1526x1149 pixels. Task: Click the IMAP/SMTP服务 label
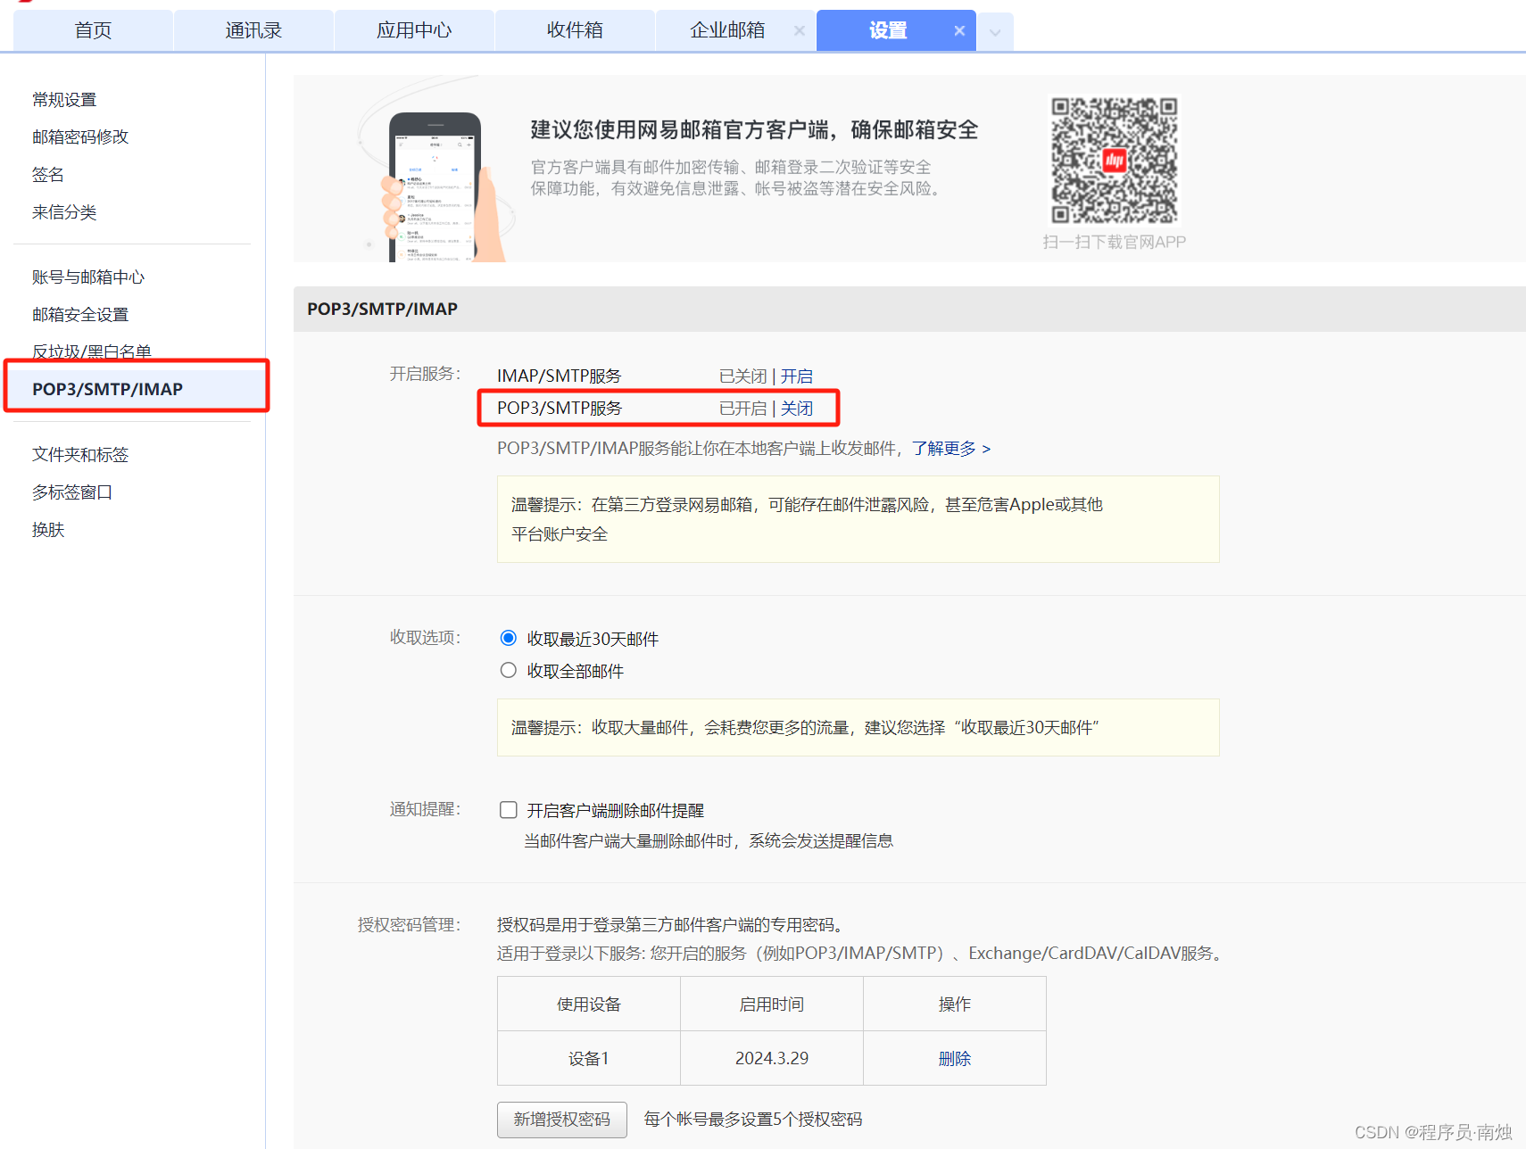click(x=560, y=376)
